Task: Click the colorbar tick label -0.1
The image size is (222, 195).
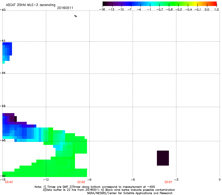Action: (198, 10)
